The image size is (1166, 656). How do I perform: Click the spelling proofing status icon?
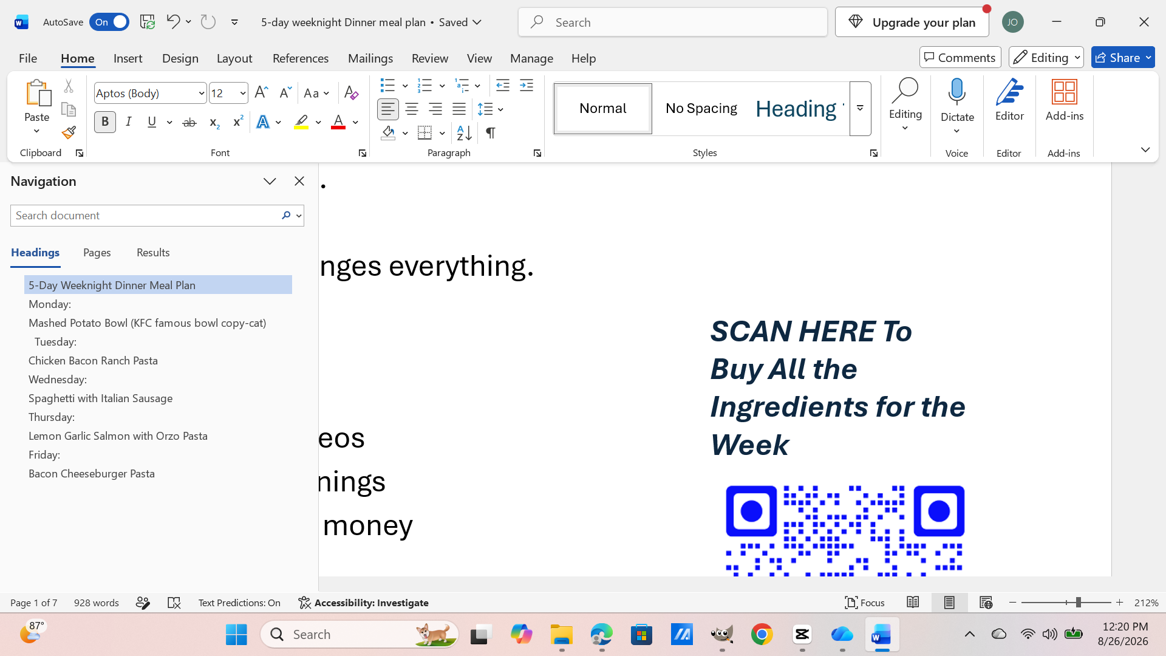coord(174,603)
